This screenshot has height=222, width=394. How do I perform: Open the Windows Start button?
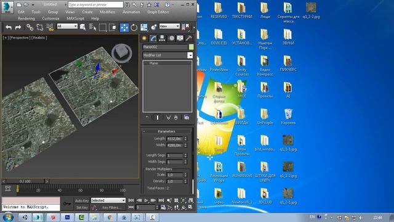8,217
